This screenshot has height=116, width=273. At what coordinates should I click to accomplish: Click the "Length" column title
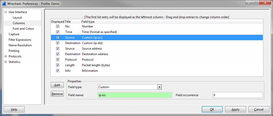(x=70, y=65)
